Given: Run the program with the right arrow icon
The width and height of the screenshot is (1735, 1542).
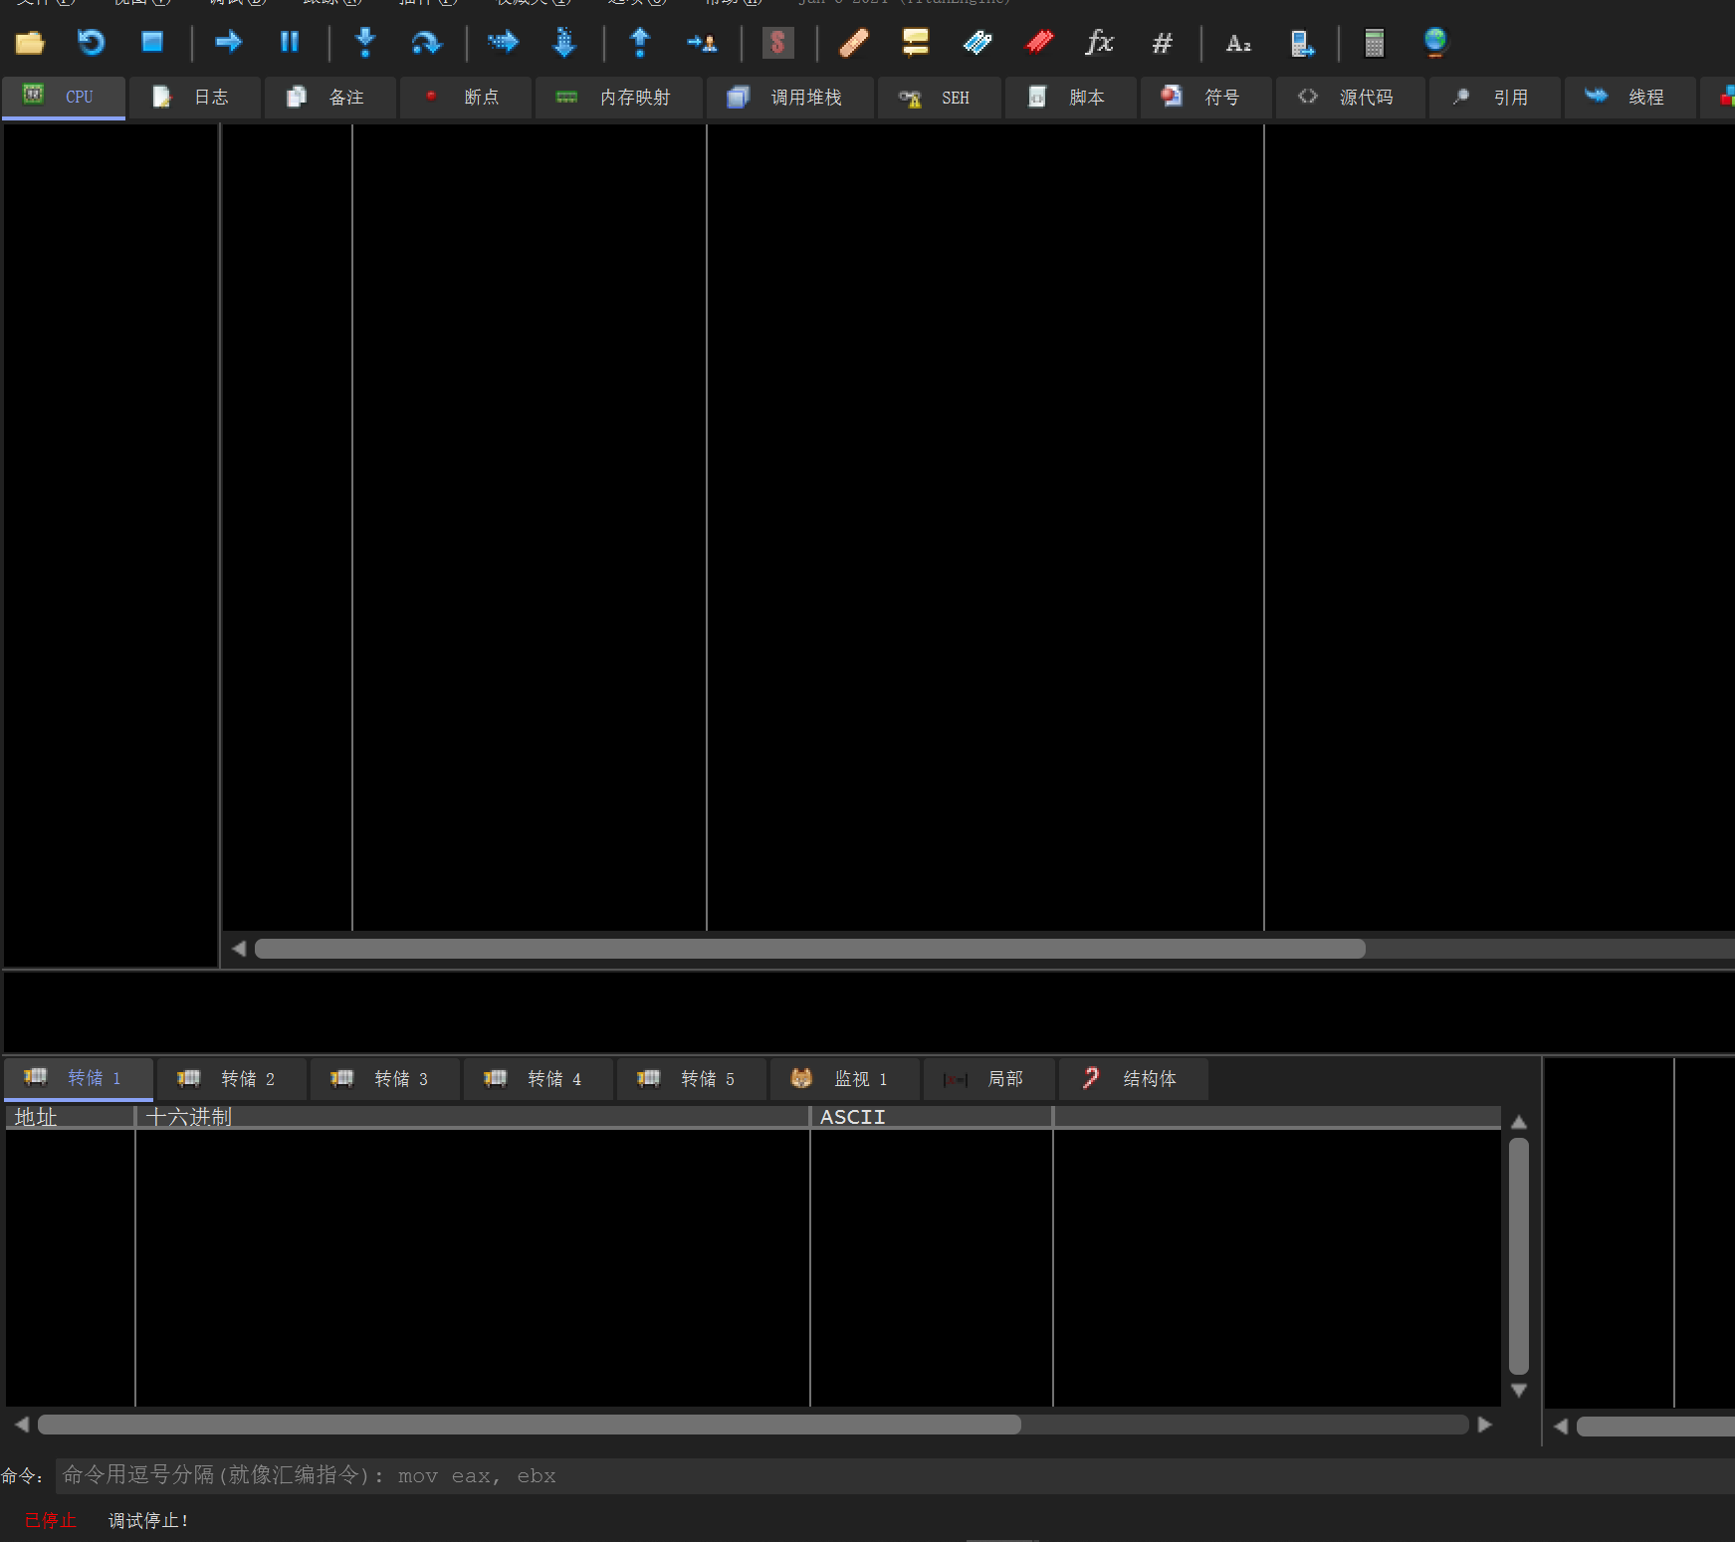Looking at the screenshot, I should point(229,42).
